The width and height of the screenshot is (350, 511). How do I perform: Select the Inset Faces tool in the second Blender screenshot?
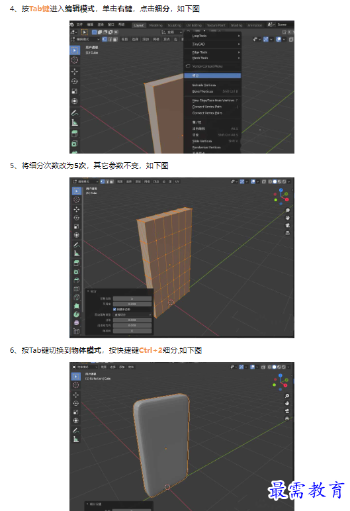(77, 271)
